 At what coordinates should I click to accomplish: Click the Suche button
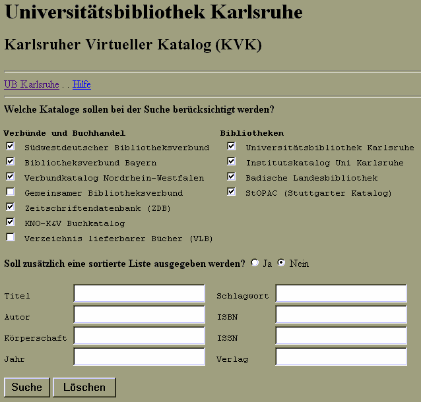27,388
